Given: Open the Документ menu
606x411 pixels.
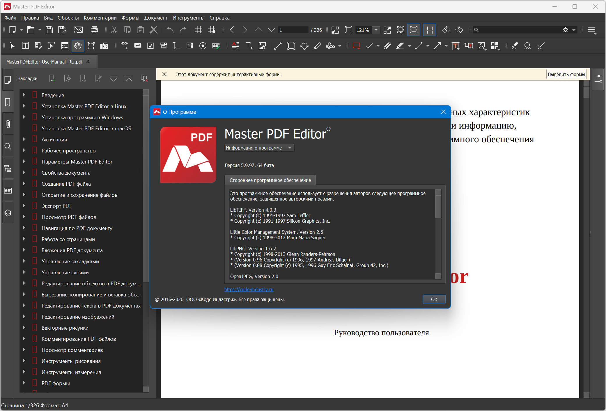Looking at the screenshot, I should (156, 18).
